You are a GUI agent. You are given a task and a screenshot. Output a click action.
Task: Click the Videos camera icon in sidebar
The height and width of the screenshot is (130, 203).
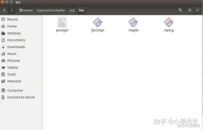pyautogui.click(x=3, y=68)
